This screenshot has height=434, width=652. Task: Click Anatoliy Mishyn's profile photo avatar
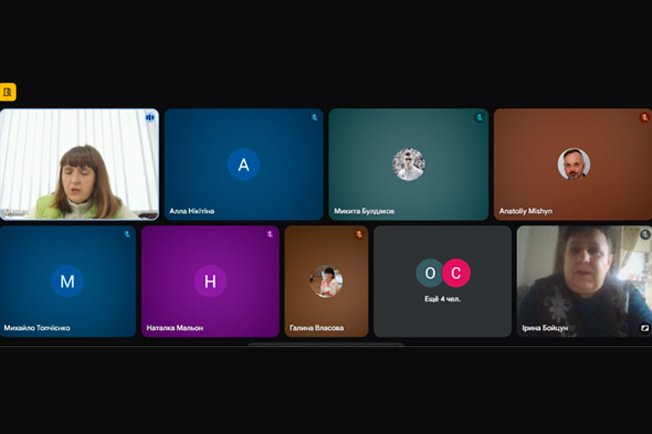point(574,164)
